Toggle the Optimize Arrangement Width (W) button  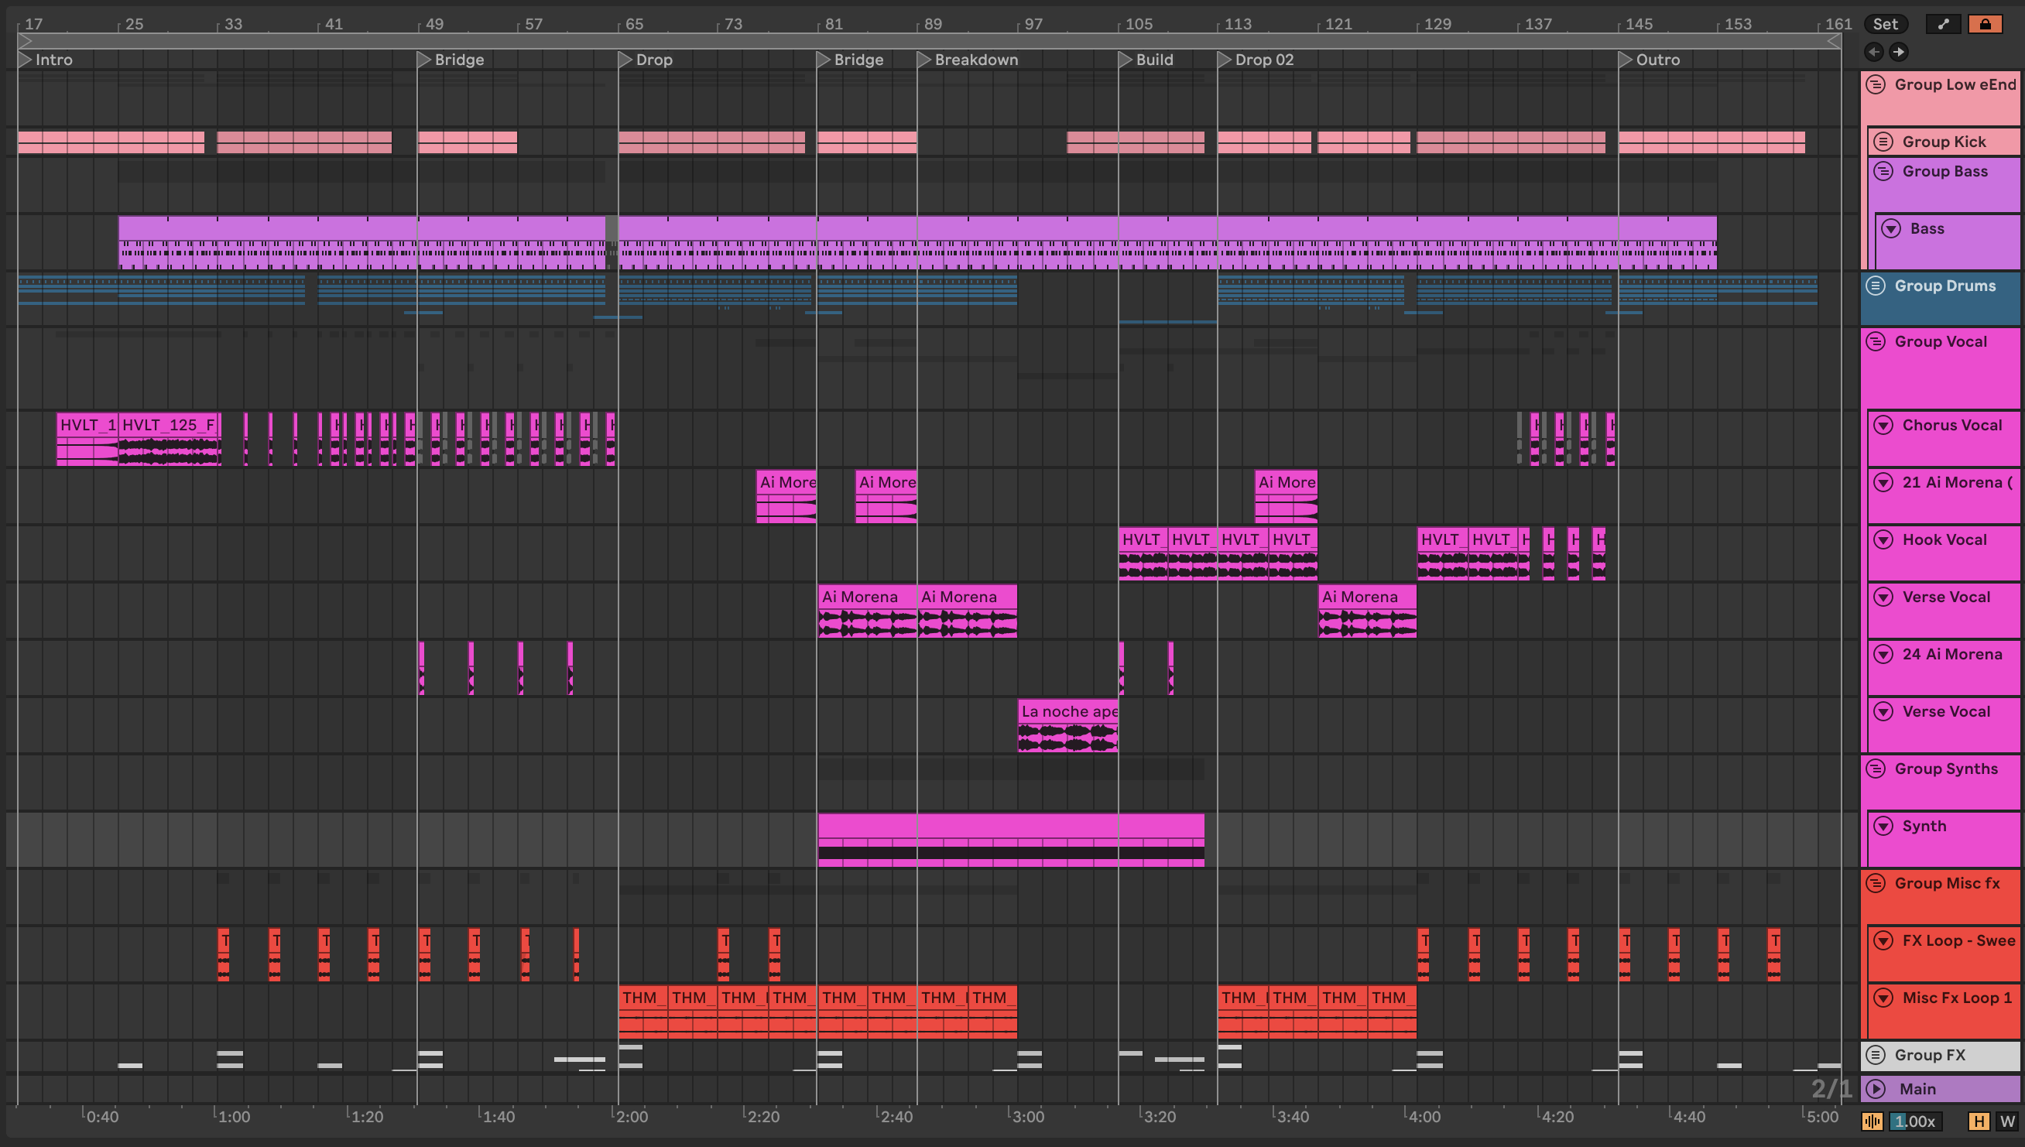click(x=2006, y=1121)
